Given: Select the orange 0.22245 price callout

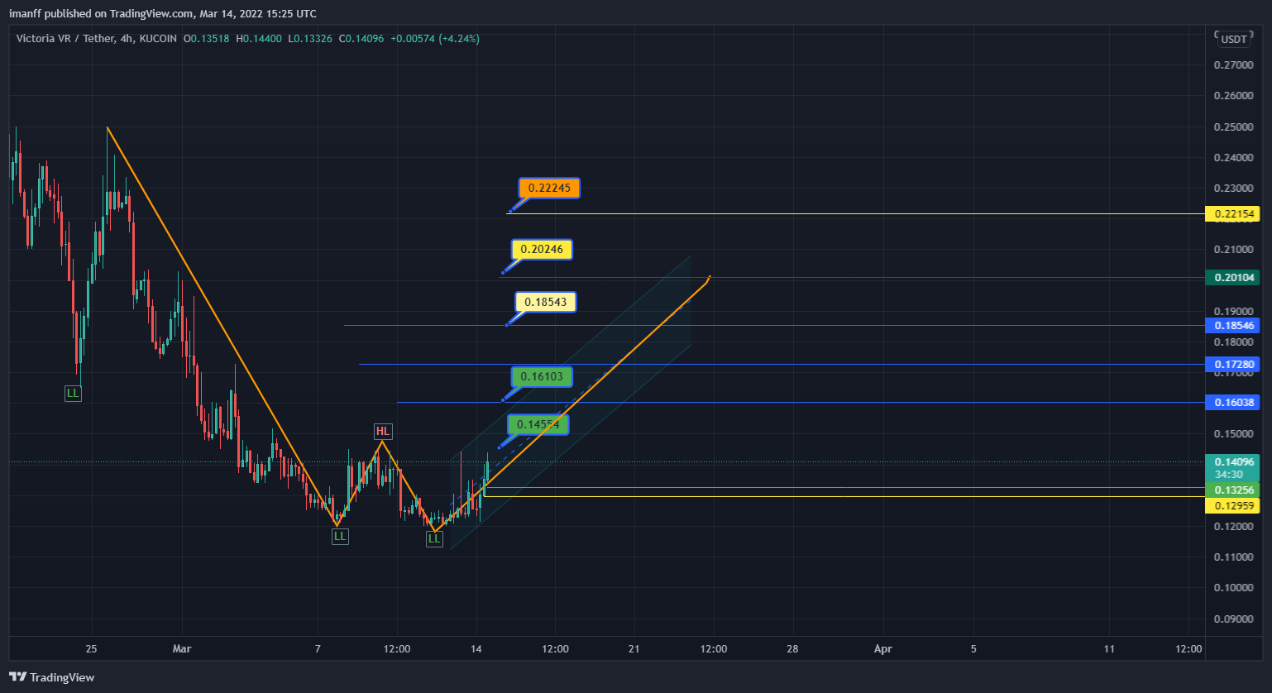Looking at the screenshot, I should [549, 189].
